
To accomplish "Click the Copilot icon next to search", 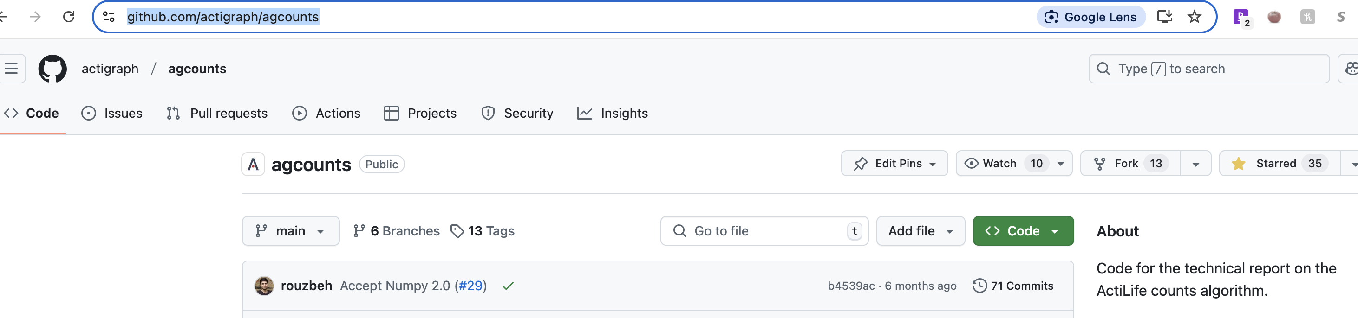I will pyautogui.click(x=1350, y=69).
